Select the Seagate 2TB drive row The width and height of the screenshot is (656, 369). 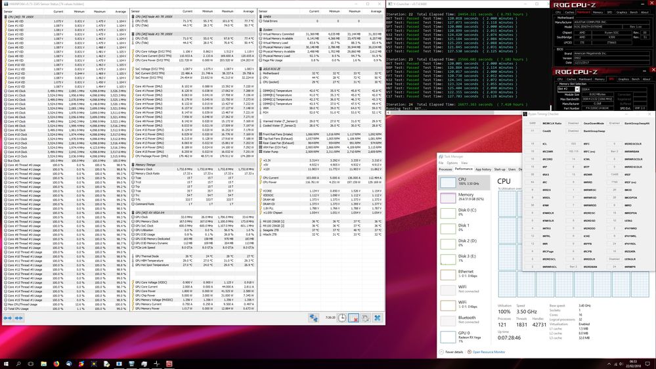point(320,230)
